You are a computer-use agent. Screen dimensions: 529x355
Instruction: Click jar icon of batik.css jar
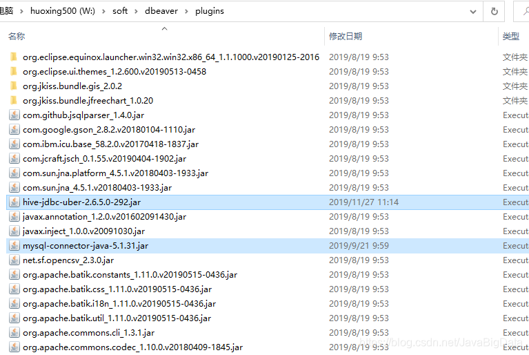(x=14, y=289)
